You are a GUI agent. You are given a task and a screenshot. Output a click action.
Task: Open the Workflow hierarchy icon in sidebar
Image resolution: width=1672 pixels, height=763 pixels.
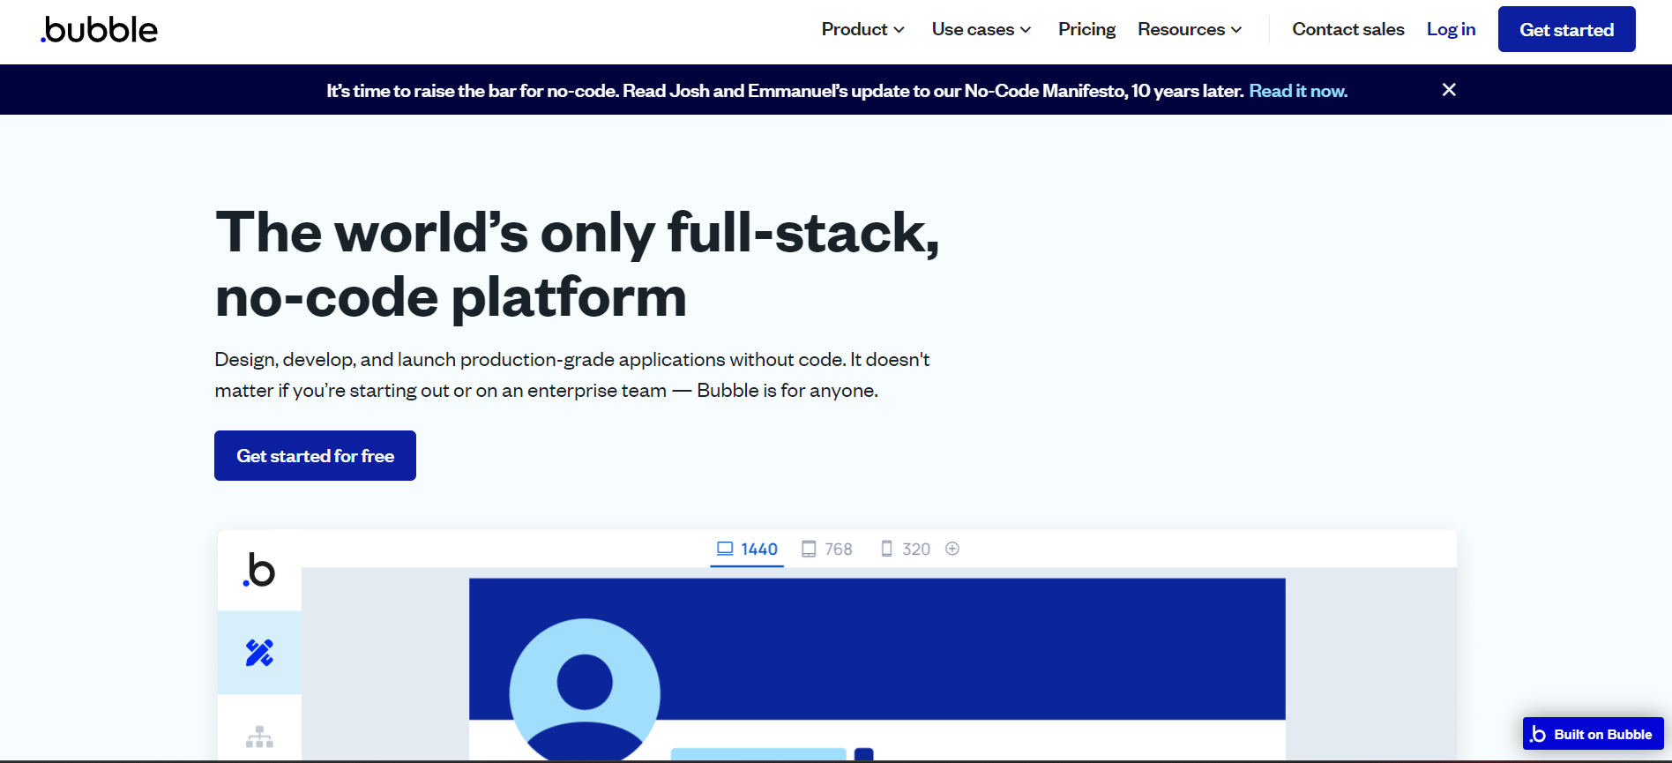tap(259, 737)
